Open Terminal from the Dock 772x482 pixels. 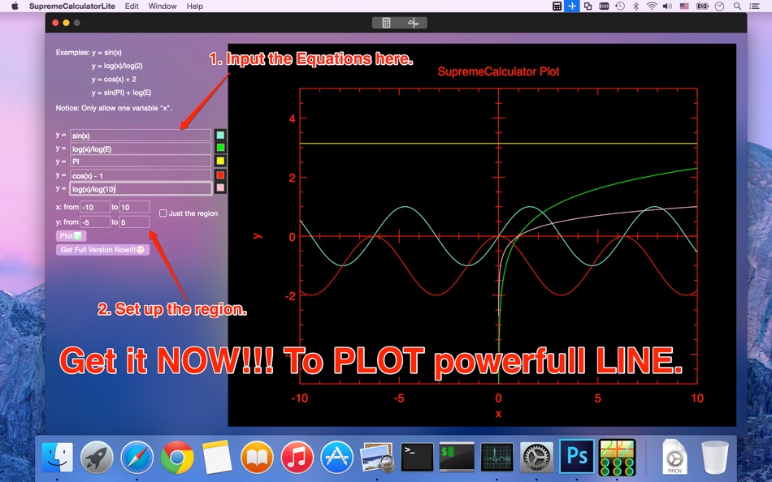pos(417,458)
